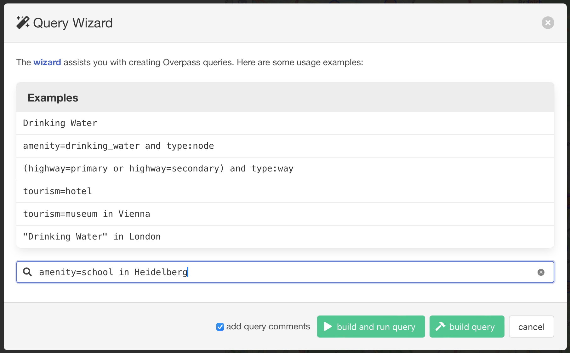This screenshot has height=353, width=570.
Task: Pick the highway=primary or highway=secondary example
Action: [158, 169]
